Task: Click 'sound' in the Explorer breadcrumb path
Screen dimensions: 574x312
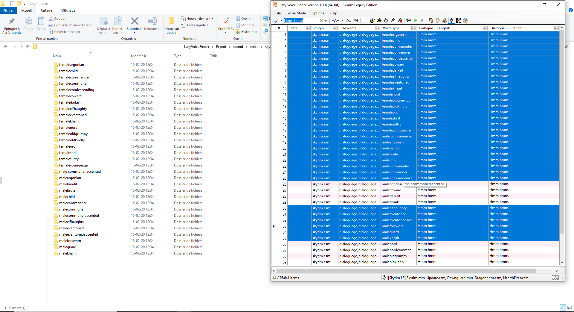Action: pos(238,47)
